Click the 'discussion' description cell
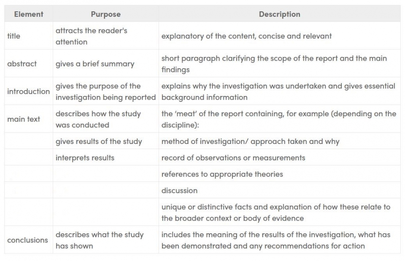 coord(279,190)
